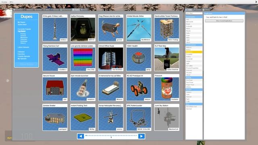This screenshot has width=258, height=145.
Task: Open 'Subscribed' in the Dupes sidebar
Action: click(x=22, y=25)
